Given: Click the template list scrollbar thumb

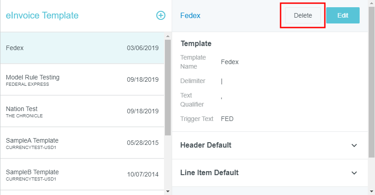Looking at the screenshot, I should (x=168, y=86).
